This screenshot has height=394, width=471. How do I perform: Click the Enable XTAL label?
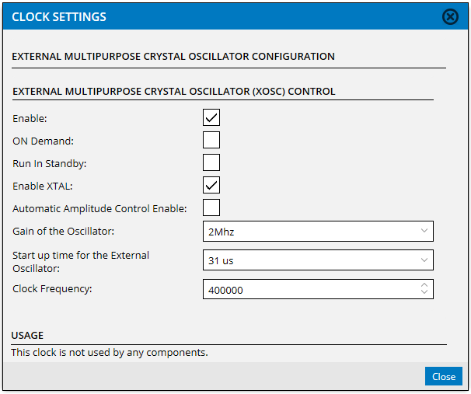point(43,187)
